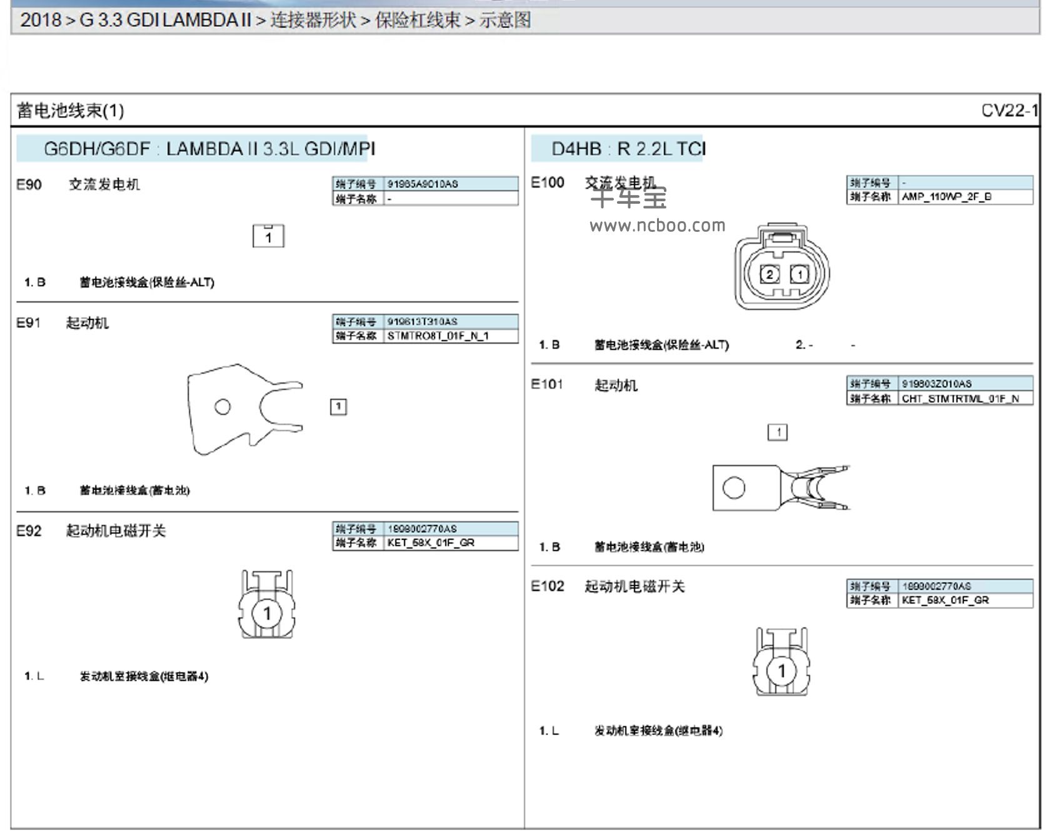The height and width of the screenshot is (835, 1049).
Task: Click the 蓄电池线束(1) page title
Action: click(x=71, y=111)
